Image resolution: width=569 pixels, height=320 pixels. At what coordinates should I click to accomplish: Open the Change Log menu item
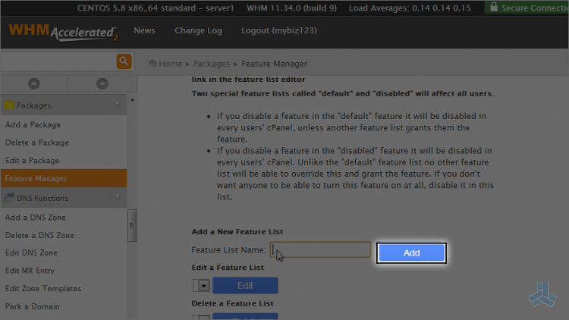198,30
